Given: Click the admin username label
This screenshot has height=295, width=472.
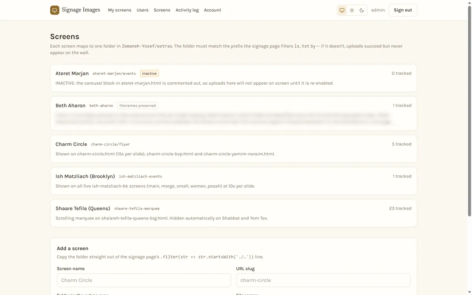Looking at the screenshot, I should (378, 10).
